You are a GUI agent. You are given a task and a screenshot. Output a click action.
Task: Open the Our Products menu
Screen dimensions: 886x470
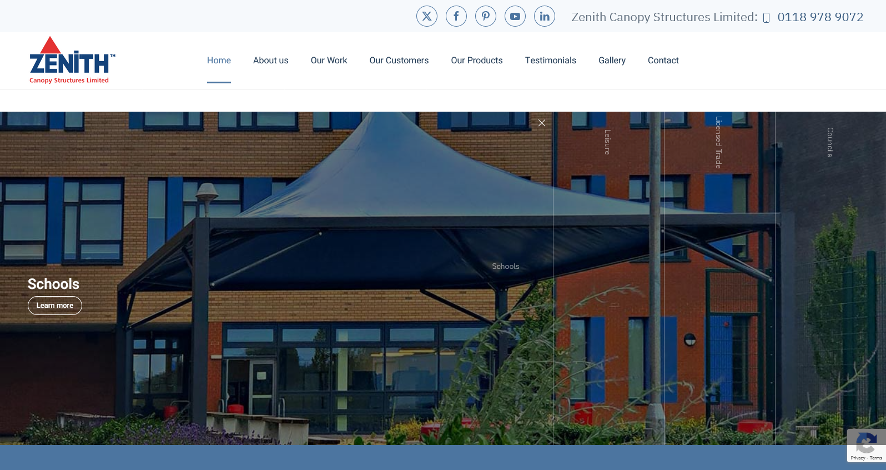coord(476,61)
